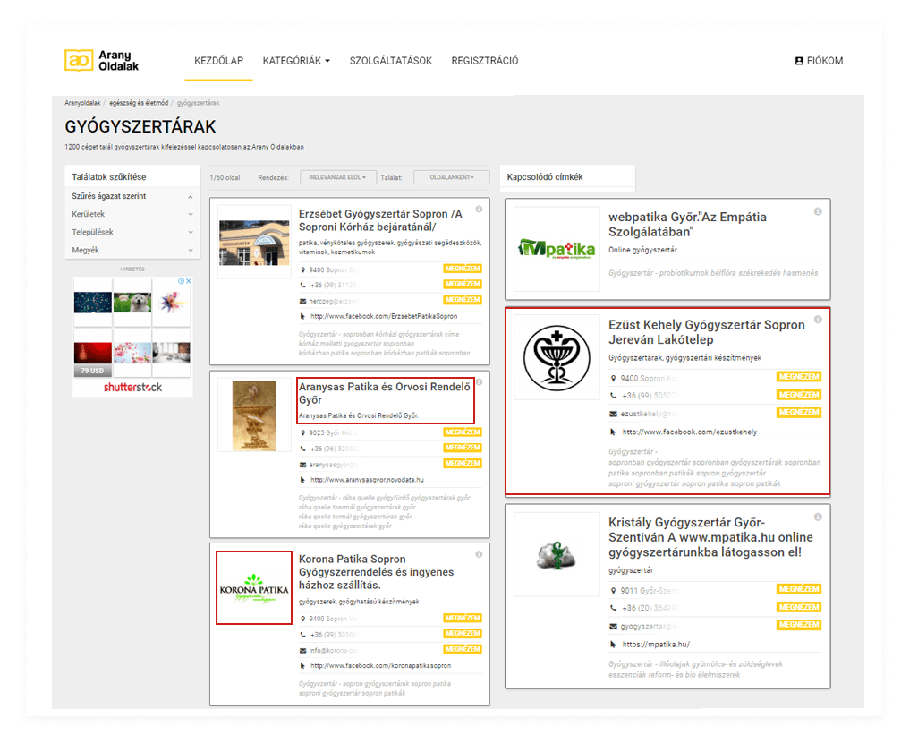Click info icon on Korona Patika card
This screenshot has width=901, height=744.
point(479,554)
